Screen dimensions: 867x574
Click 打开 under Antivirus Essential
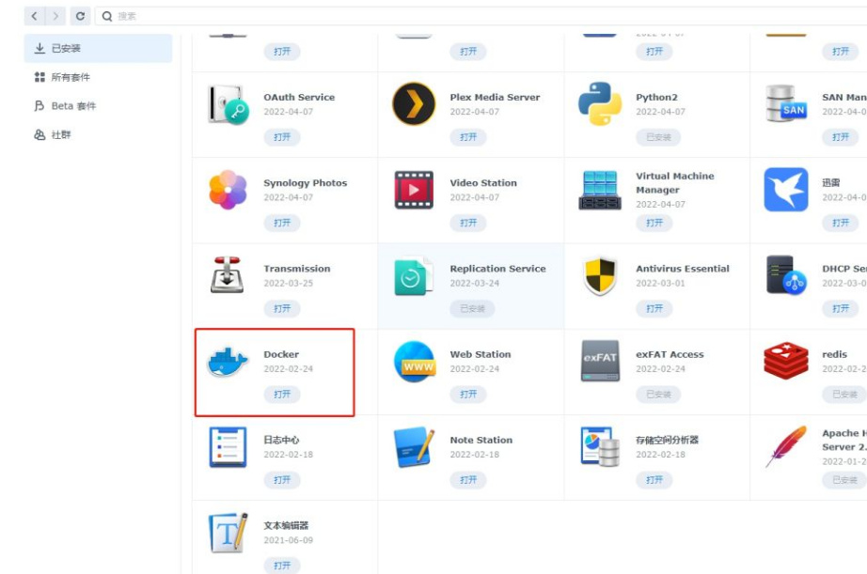pyautogui.click(x=654, y=308)
